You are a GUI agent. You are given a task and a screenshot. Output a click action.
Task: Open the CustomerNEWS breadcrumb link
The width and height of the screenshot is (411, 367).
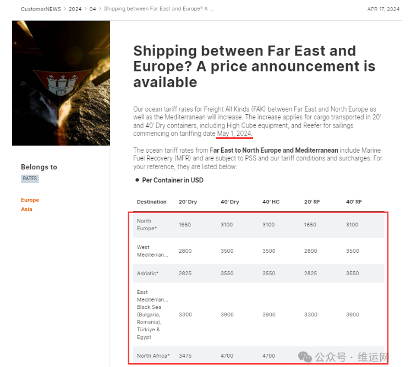(41, 9)
